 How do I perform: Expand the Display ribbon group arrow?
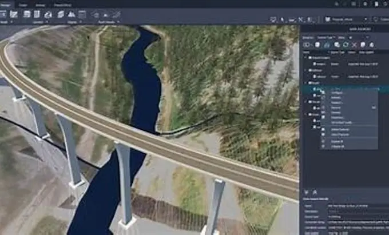[81, 22]
